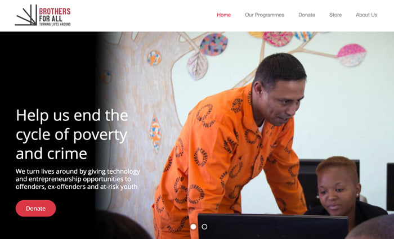
Task: Click the purple patterned leaf on tree
Action: (x=213, y=44)
